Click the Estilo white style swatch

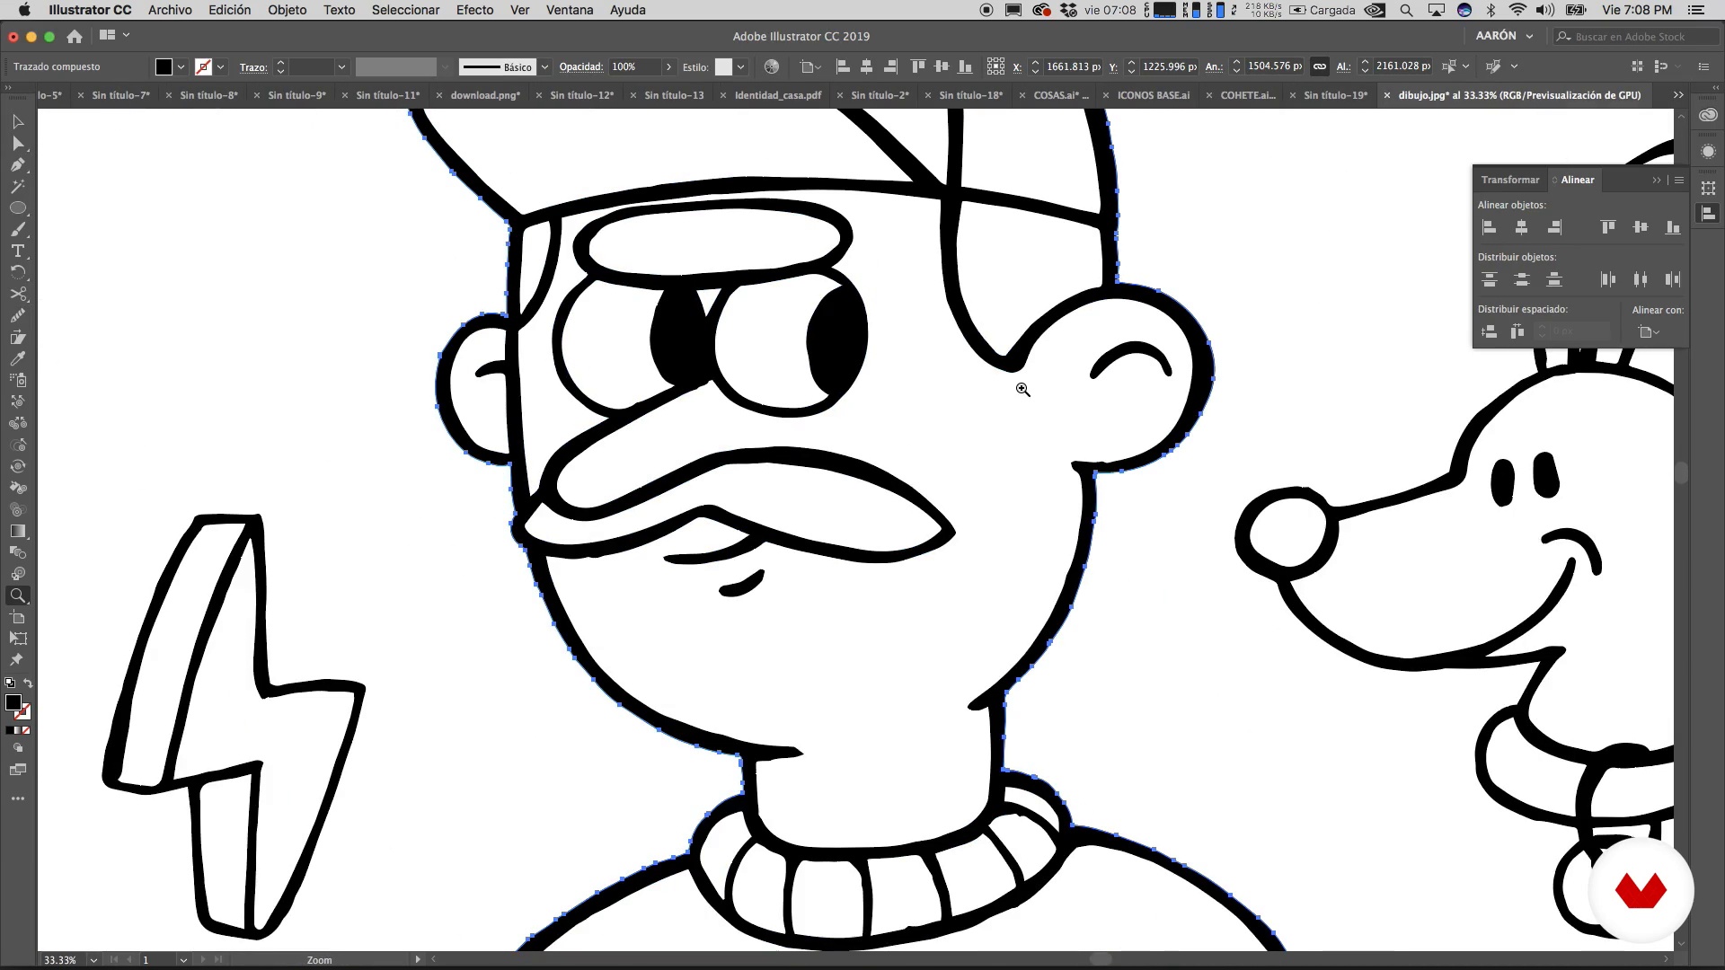(723, 67)
